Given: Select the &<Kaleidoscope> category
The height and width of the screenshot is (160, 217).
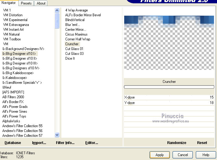Looking at the screenshot, I should click(x=15, y=78).
